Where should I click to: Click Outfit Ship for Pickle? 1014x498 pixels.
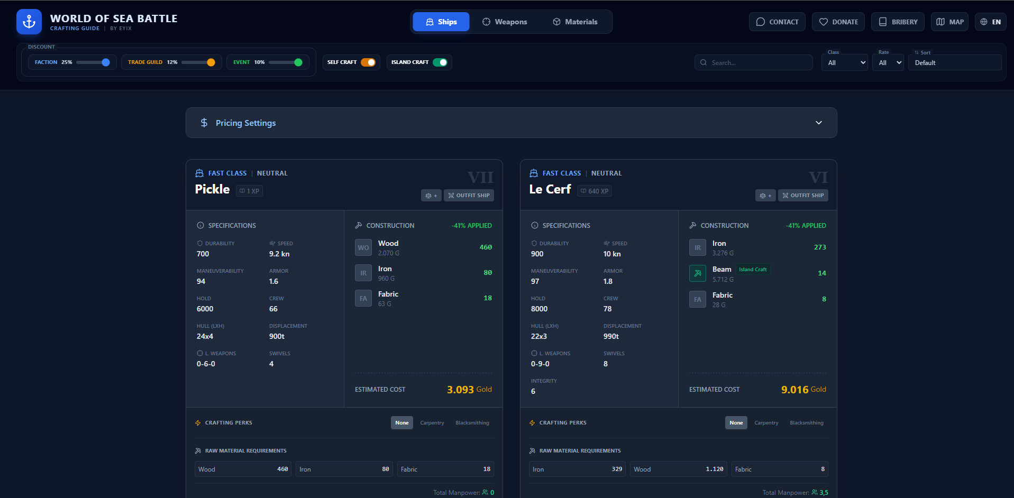[x=469, y=195]
